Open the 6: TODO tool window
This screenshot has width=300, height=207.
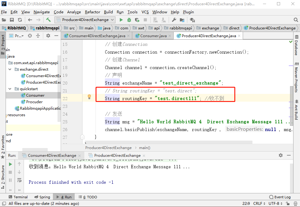click(88, 197)
